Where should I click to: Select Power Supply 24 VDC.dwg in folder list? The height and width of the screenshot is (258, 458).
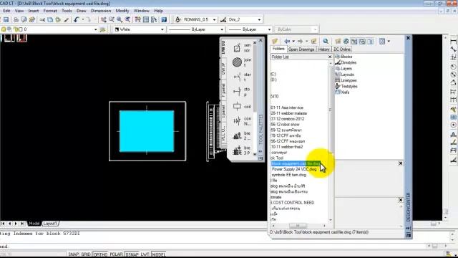pyautogui.click(x=294, y=169)
